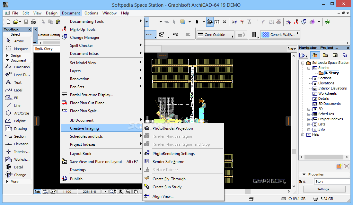This screenshot has height=205, width=353.
Task: Expand the Schedules tree node
Action: [x=309, y=114]
